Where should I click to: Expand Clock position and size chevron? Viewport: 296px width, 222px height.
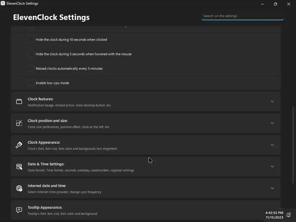click(x=272, y=123)
